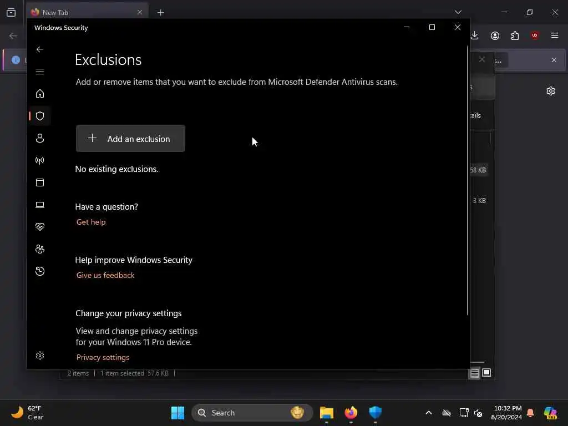568x426 pixels.
Task: Open the Windows Start menu
Action: pos(177,413)
